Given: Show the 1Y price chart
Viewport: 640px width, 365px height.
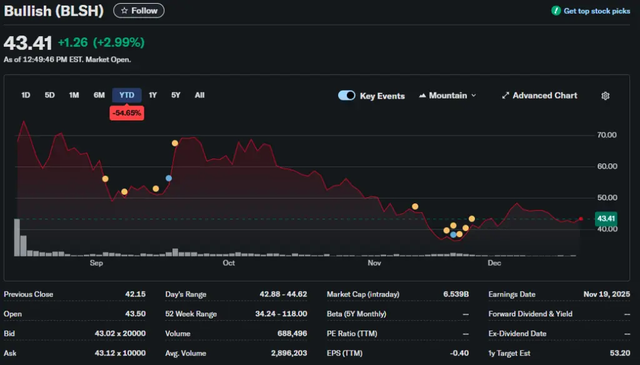Looking at the screenshot, I should click(x=153, y=95).
